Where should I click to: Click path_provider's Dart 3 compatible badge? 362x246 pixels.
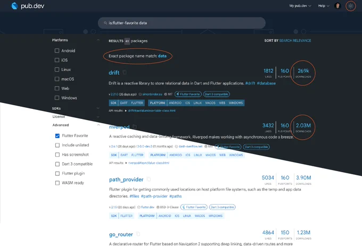[223, 207]
